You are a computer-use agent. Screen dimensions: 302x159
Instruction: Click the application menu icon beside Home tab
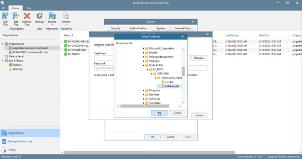(x=4, y=8)
